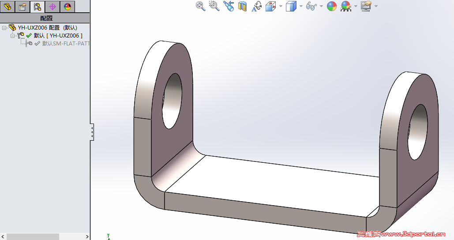Viewport: 454px width, 240px height.
Task: Collapse the YH-UXZ006 配置 root node
Action: (x=4, y=28)
